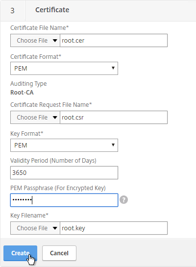Click Choose File for Certificate Request File Name

(x=32, y=117)
